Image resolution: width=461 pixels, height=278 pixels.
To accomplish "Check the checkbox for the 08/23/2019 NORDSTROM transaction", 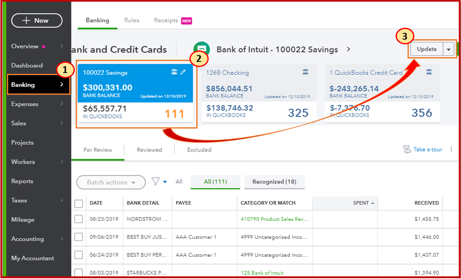I will (x=78, y=219).
